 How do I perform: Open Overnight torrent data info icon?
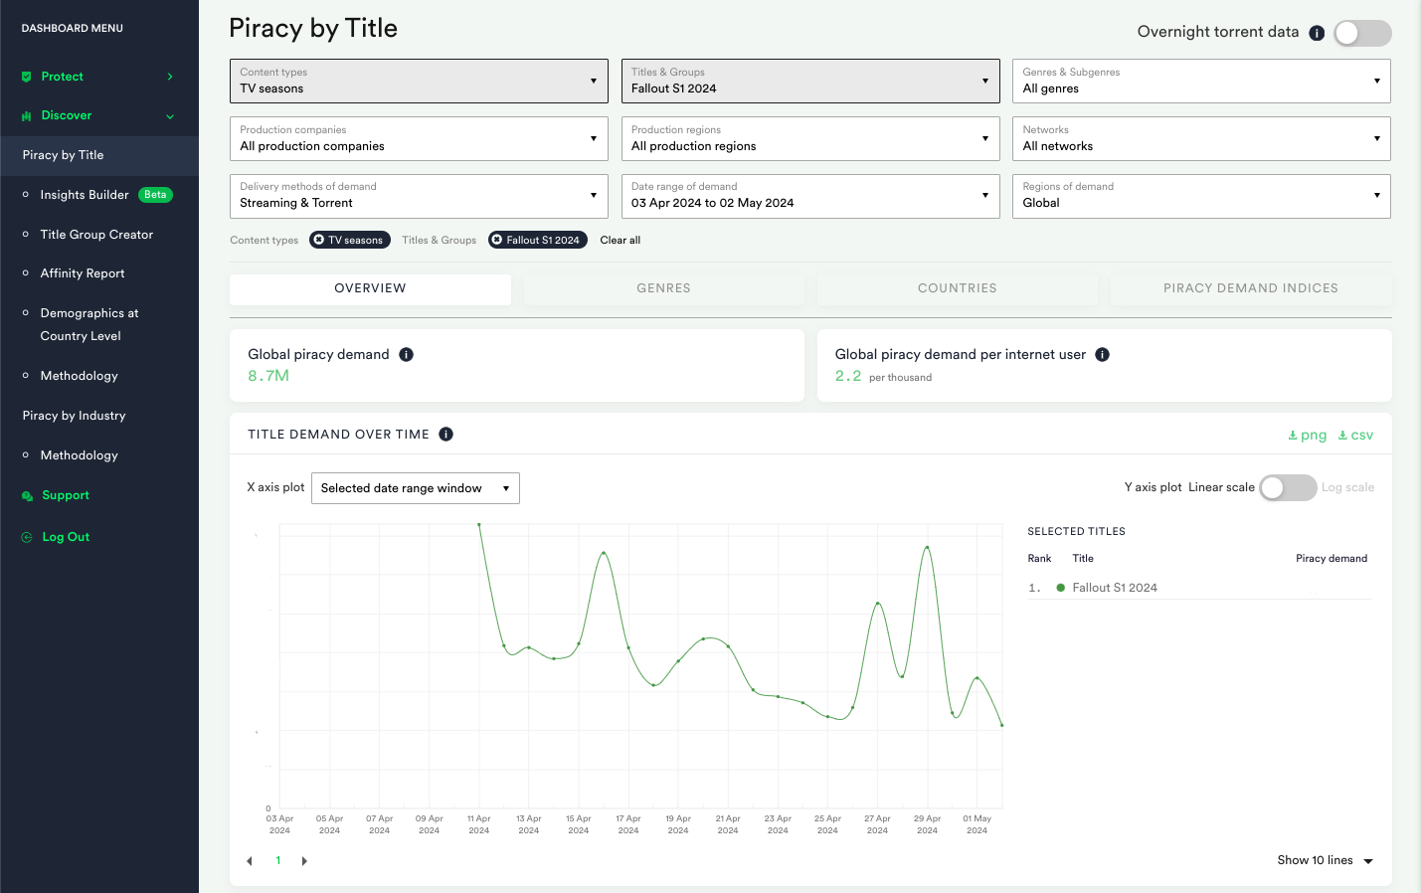click(1317, 33)
